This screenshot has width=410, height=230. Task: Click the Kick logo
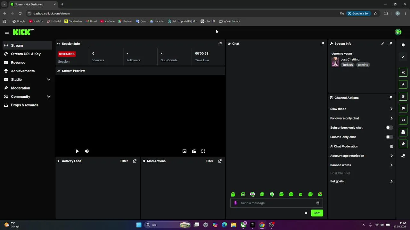point(23,32)
